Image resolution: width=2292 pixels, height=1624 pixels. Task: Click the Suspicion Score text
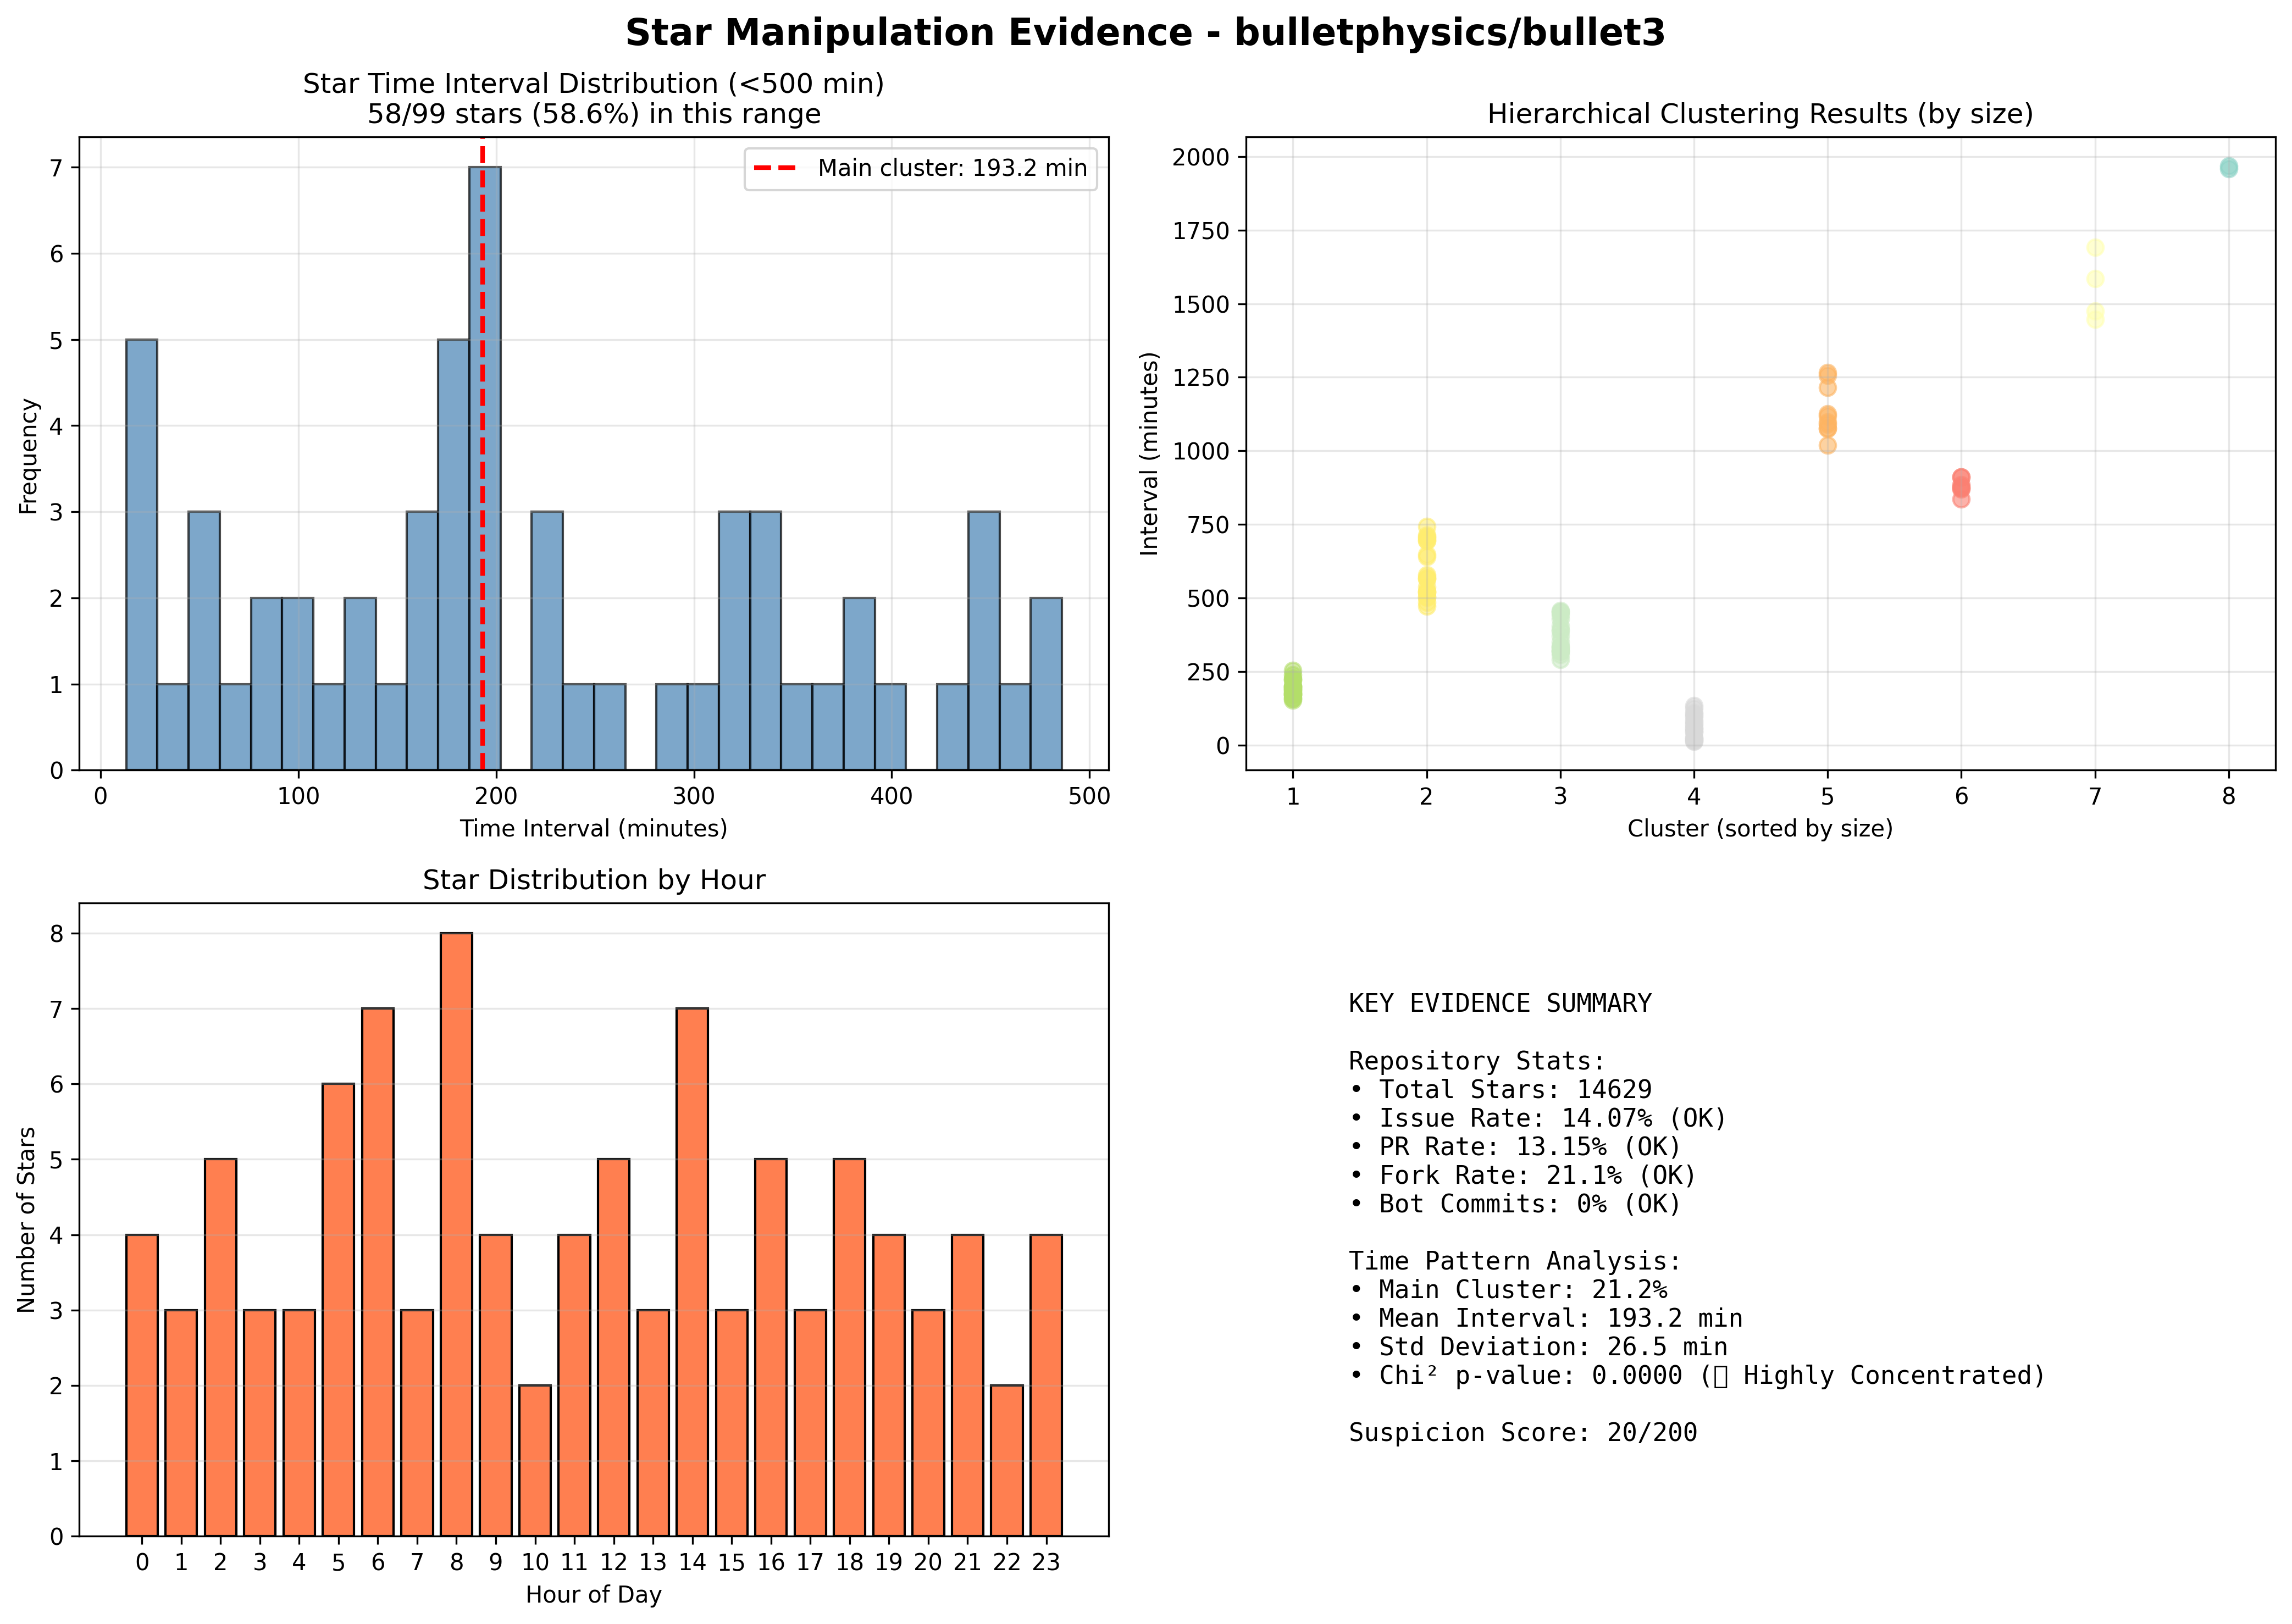pyautogui.click(x=1522, y=1433)
